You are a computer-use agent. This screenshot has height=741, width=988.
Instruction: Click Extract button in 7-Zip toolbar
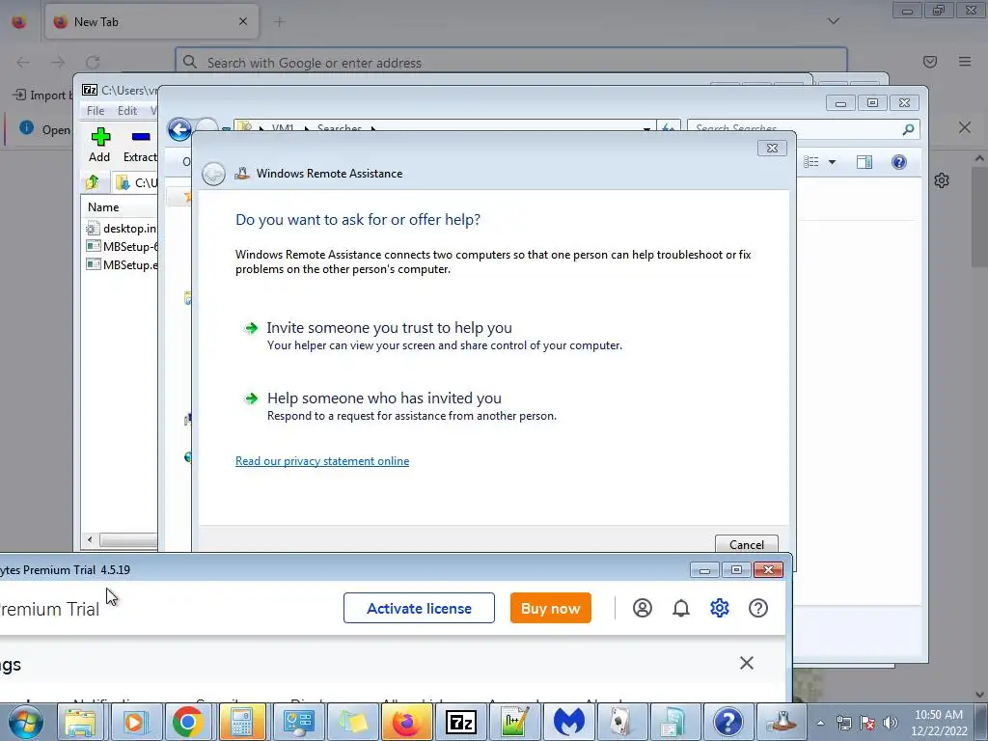(x=140, y=145)
